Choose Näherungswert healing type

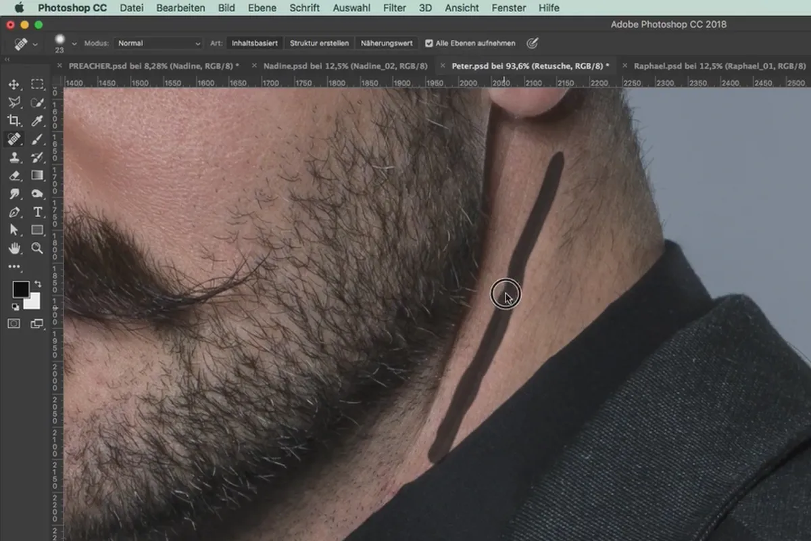(387, 43)
